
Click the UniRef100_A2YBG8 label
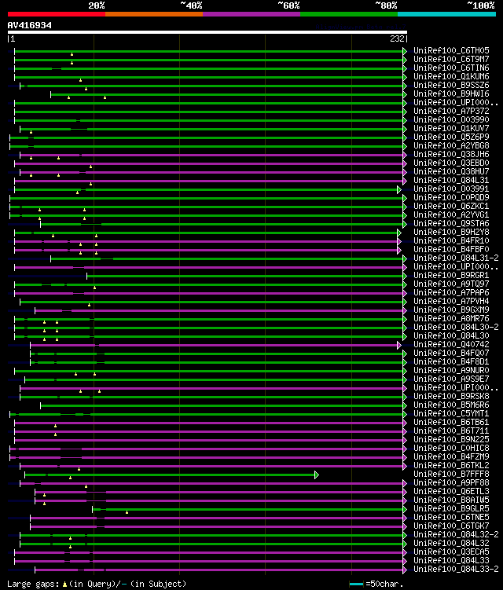pos(451,145)
